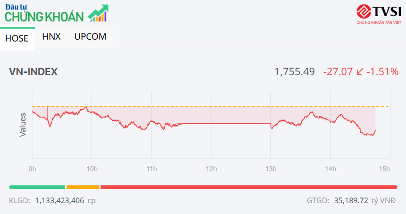Open the UPCOM tab
This screenshot has width=406, height=214.
pyautogui.click(x=90, y=36)
